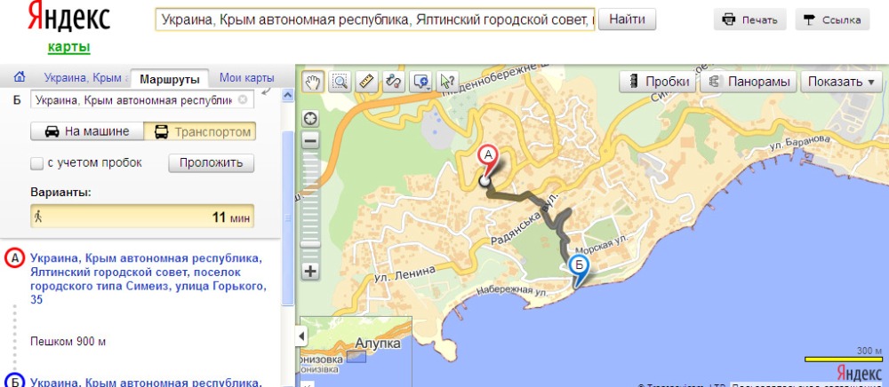Locate me with the crosshair button

(310, 119)
